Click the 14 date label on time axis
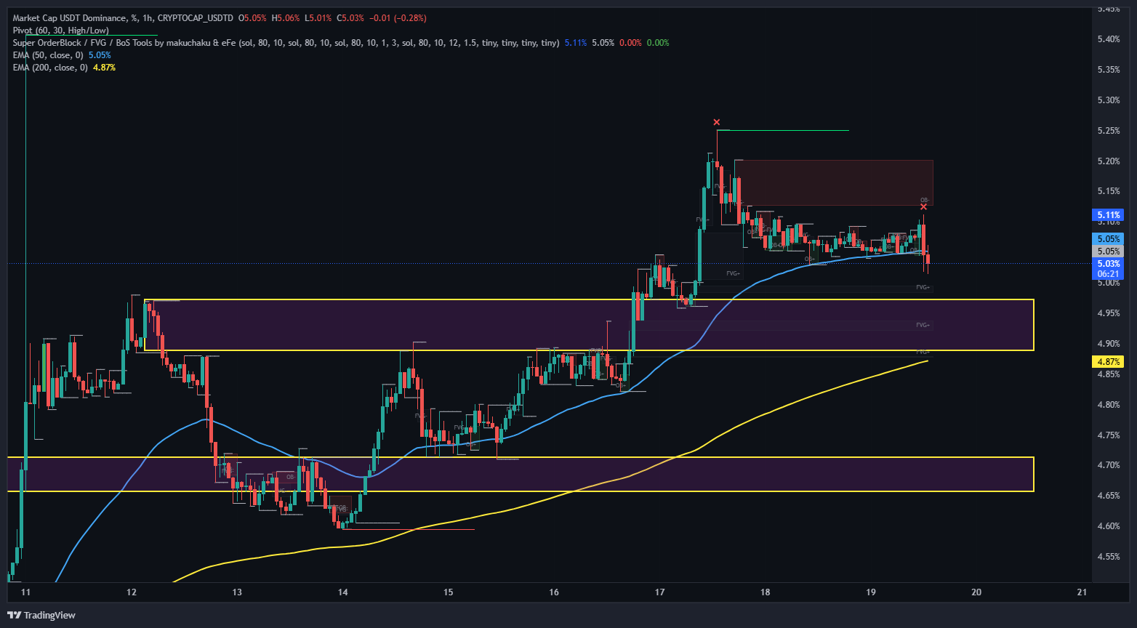1137x628 pixels. tap(343, 592)
